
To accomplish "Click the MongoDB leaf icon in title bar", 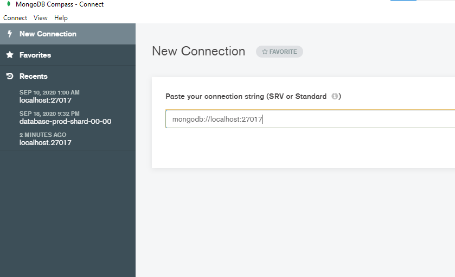I will 9,4.
